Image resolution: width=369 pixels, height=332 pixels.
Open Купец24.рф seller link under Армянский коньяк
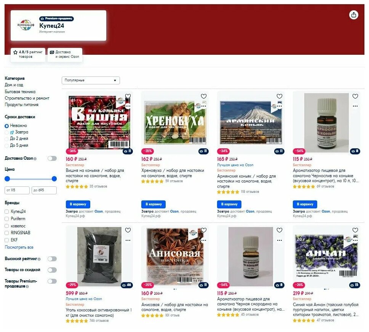click(x=227, y=216)
